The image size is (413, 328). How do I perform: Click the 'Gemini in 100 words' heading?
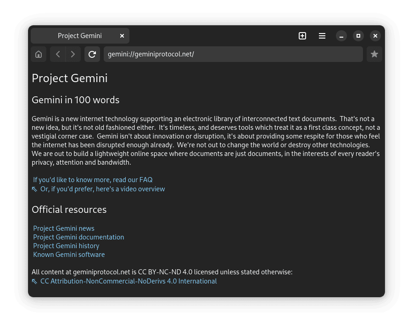click(x=76, y=100)
